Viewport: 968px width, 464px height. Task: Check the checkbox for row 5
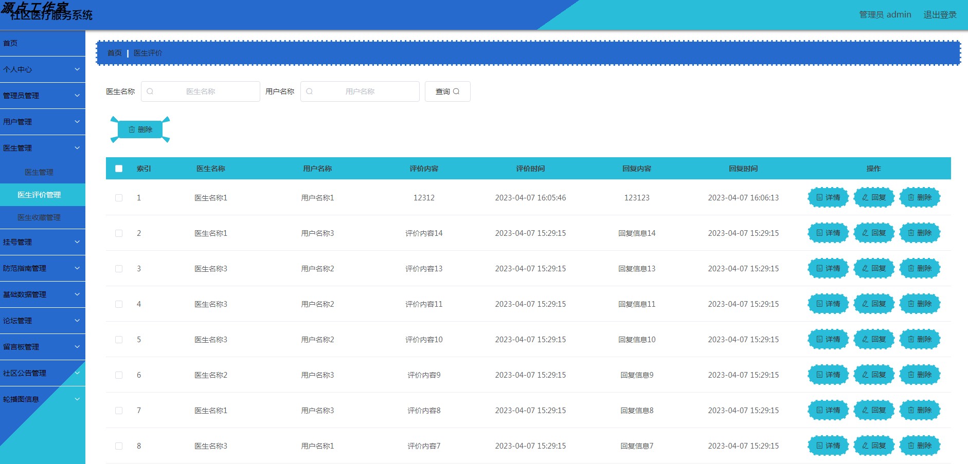tap(119, 339)
